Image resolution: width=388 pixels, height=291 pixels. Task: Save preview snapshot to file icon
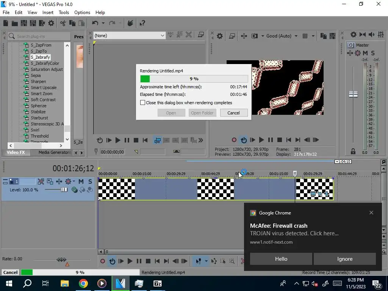click(x=332, y=36)
